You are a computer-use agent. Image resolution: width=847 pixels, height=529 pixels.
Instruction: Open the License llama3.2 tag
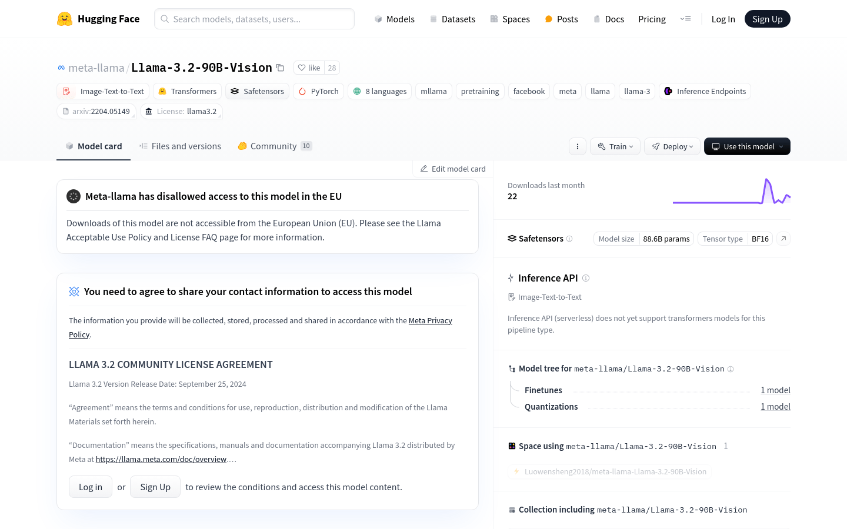[181, 111]
